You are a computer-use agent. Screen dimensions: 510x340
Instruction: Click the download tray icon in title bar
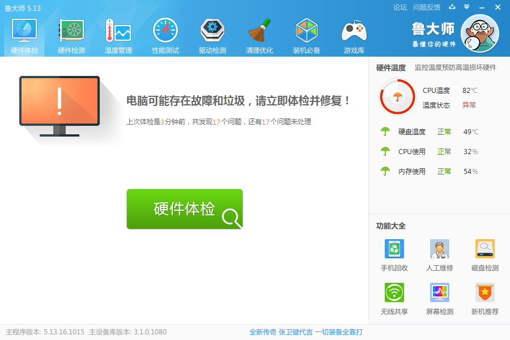[x=452, y=7]
